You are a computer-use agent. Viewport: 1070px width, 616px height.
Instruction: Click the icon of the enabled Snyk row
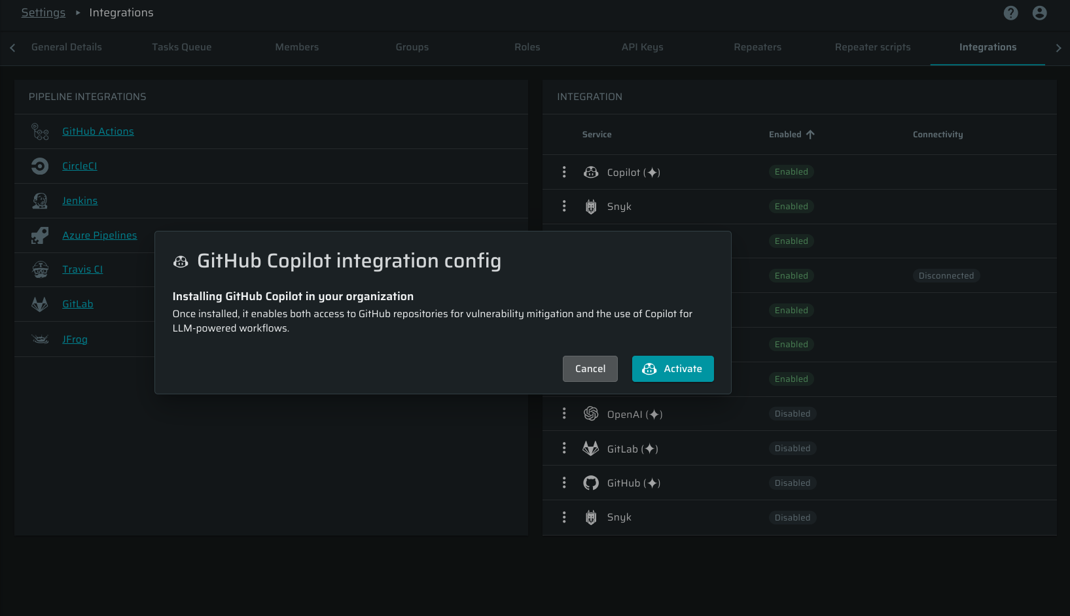tap(591, 207)
